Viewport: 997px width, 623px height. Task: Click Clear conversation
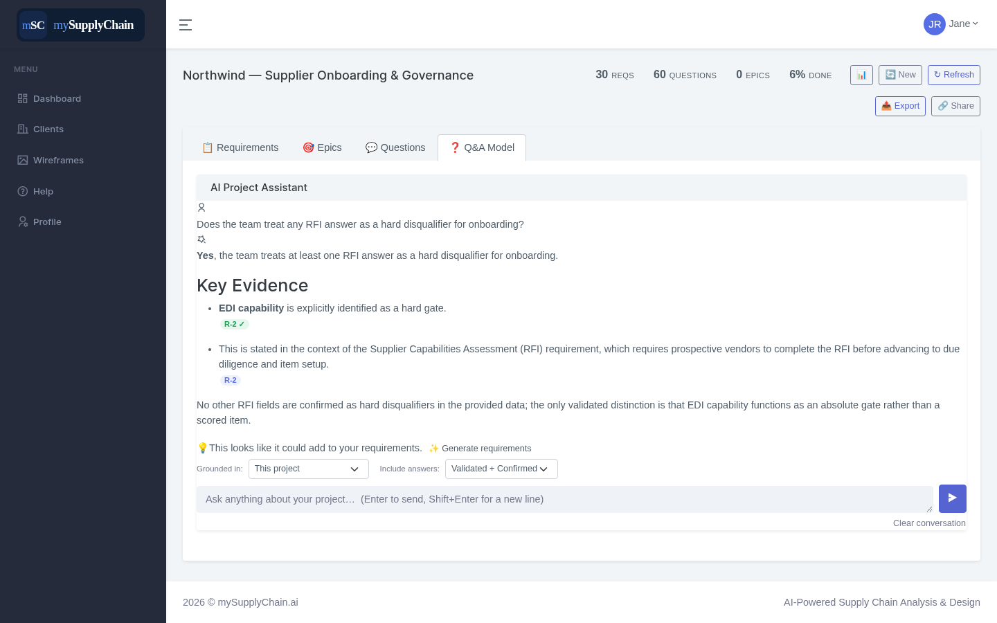pos(929,523)
